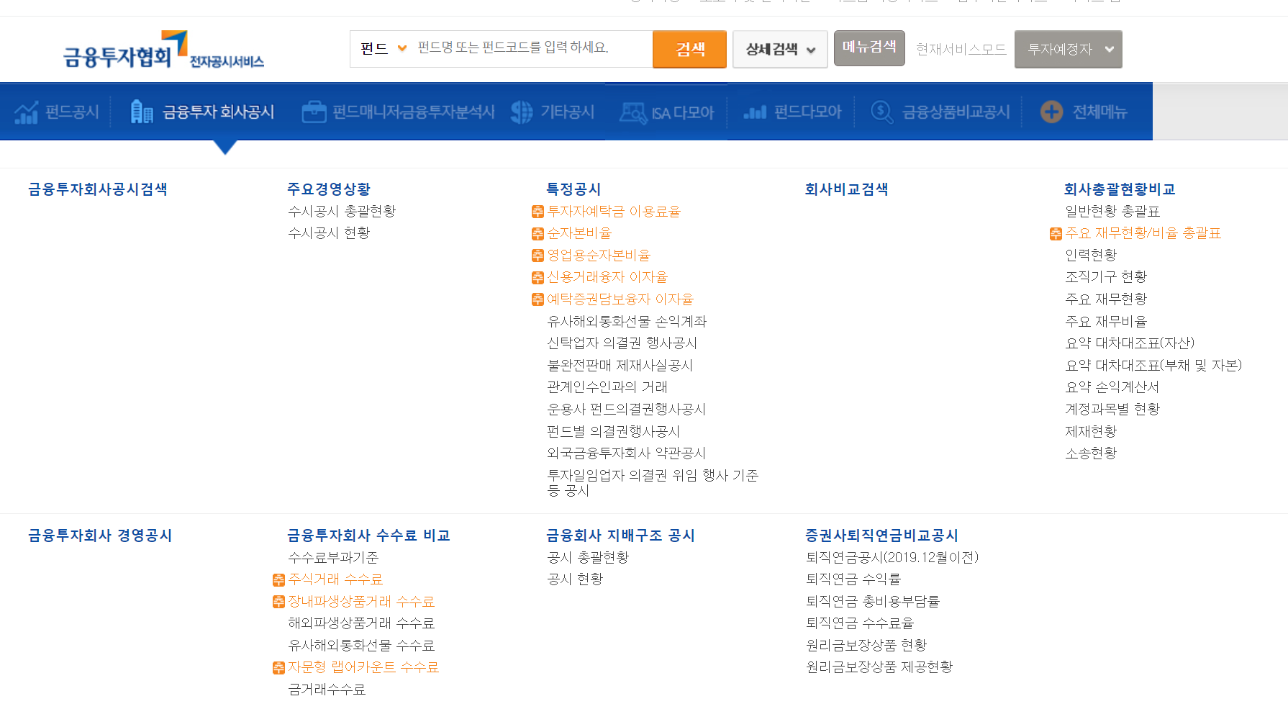Image resolution: width=1288 pixels, height=709 pixels.
Task: Click the 금융투자협회 logo
Action: click(163, 50)
